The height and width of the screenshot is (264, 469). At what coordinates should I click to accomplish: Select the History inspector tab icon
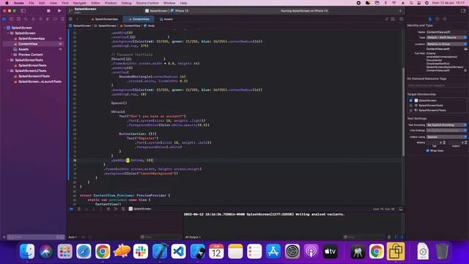click(437, 19)
